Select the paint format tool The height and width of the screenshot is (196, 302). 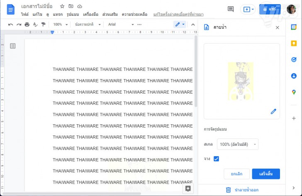tap(43, 24)
